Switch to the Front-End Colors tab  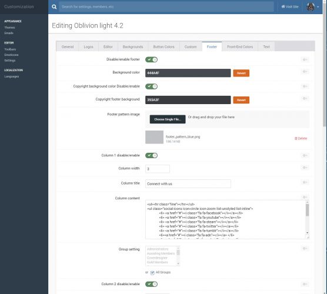tap(240, 46)
